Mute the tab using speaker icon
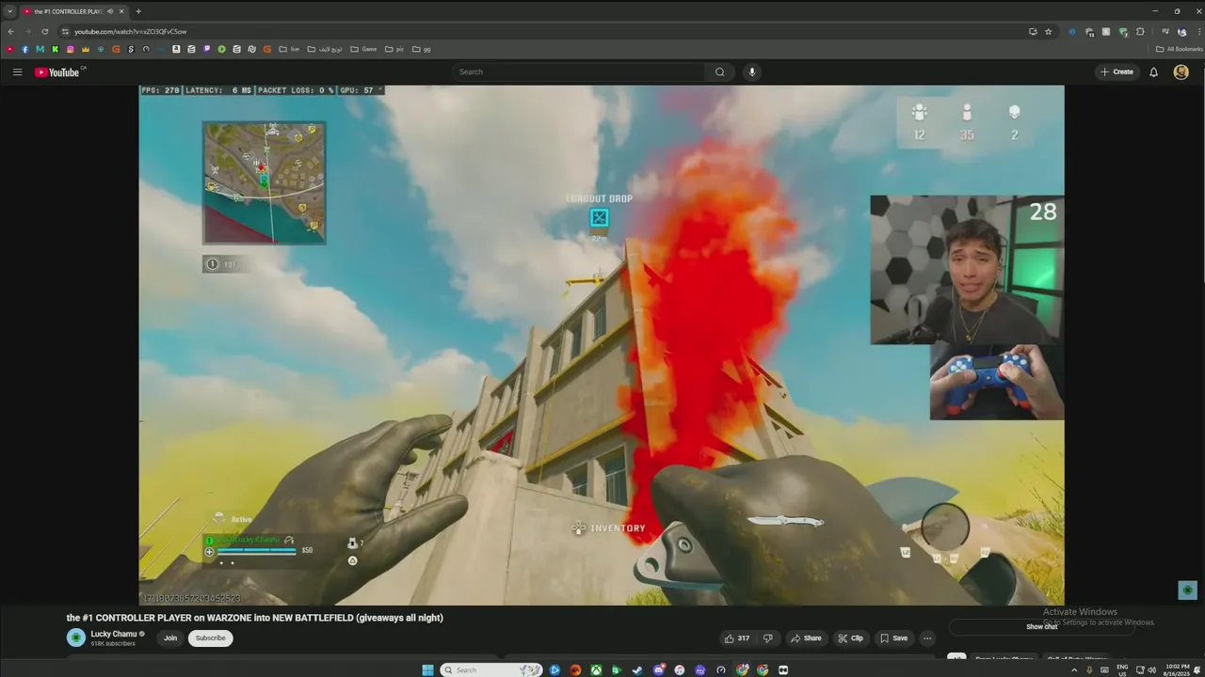Viewport: 1205px width, 677px height. (110, 11)
